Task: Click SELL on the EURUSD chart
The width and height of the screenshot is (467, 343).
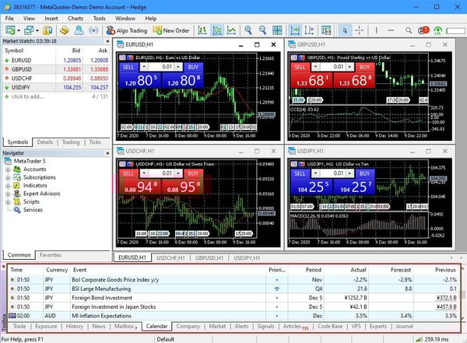Action: 128,68
